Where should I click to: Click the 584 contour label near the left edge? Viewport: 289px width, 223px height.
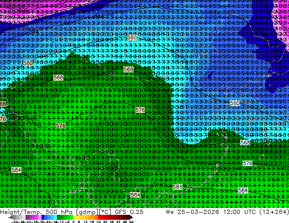pos(16,170)
